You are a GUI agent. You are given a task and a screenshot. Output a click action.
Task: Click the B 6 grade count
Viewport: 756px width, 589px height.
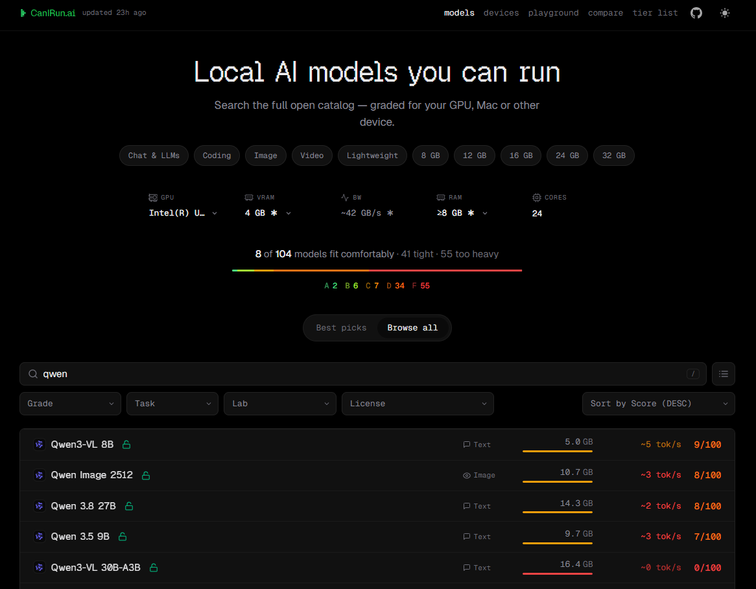click(x=351, y=286)
